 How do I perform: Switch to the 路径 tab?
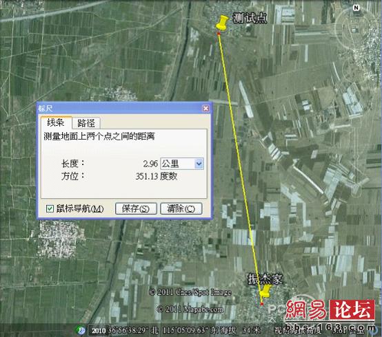pyautogui.click(x=86, y=123)
